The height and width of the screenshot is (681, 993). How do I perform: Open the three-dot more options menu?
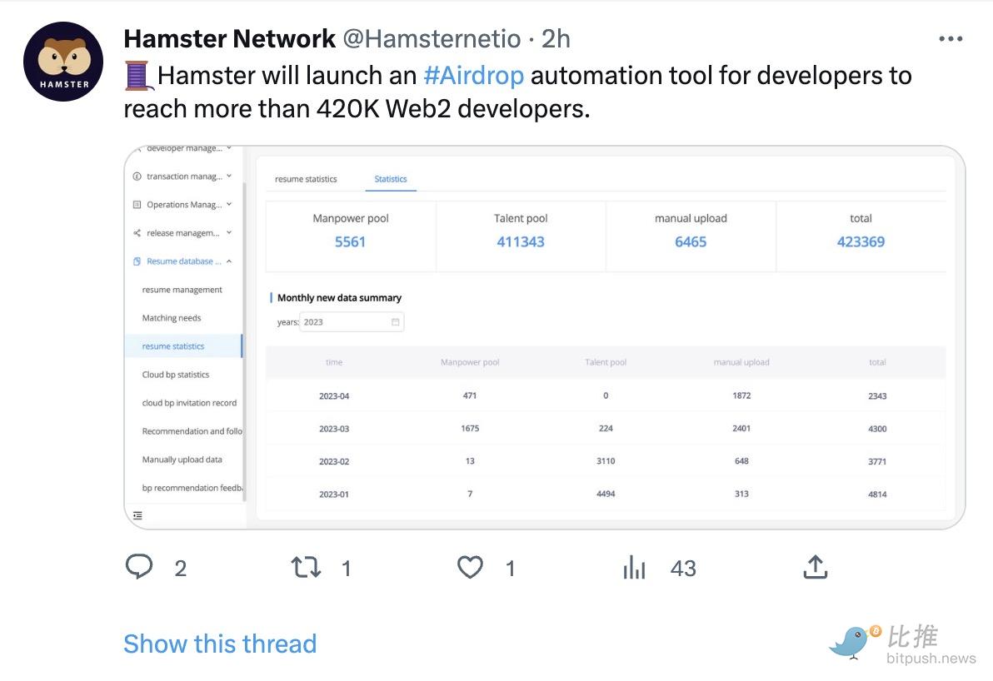click(x=951, y=39)
